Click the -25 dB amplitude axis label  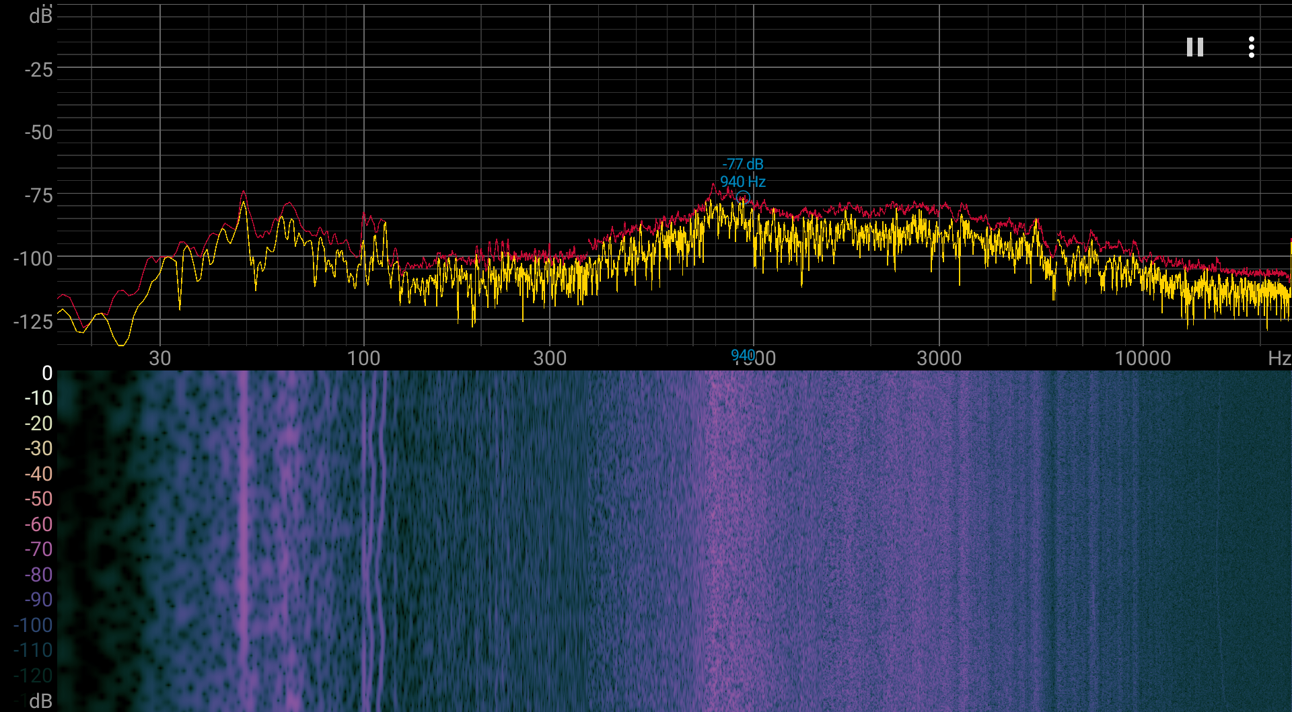[x=38, y=69]
